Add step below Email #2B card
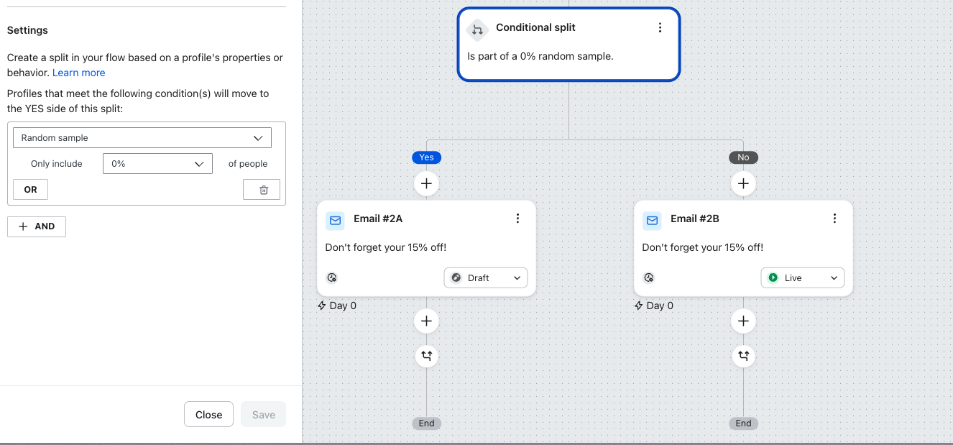Screen dimensions: 953x445 743,321
